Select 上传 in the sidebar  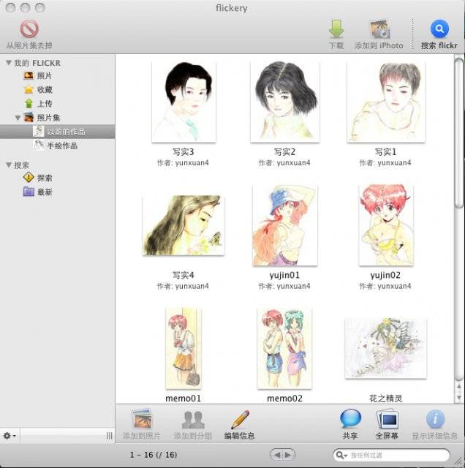coord(44,104)
